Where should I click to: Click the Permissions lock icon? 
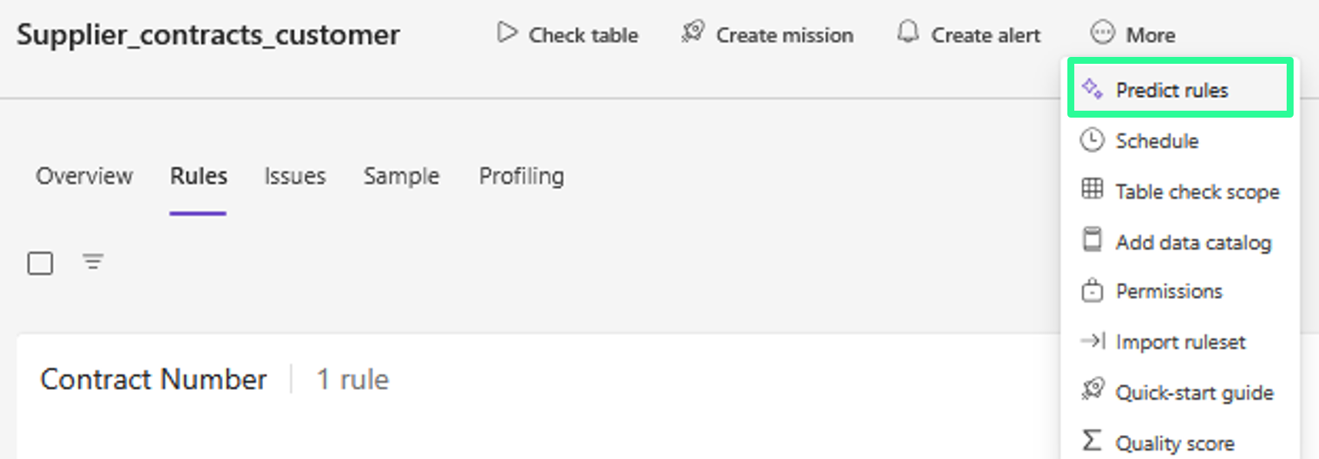tap(1092, 291)
